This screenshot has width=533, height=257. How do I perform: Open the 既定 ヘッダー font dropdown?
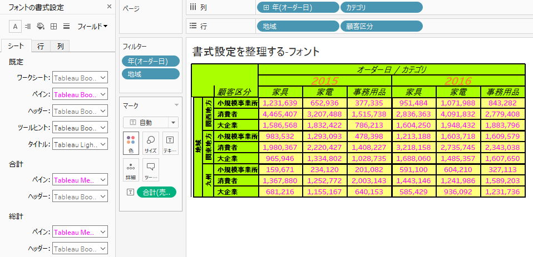pos(80,111)
